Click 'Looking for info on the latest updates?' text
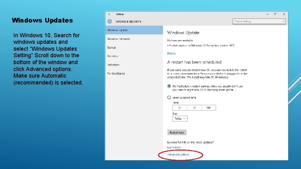 pyautogui.click(x=190, y=142)
